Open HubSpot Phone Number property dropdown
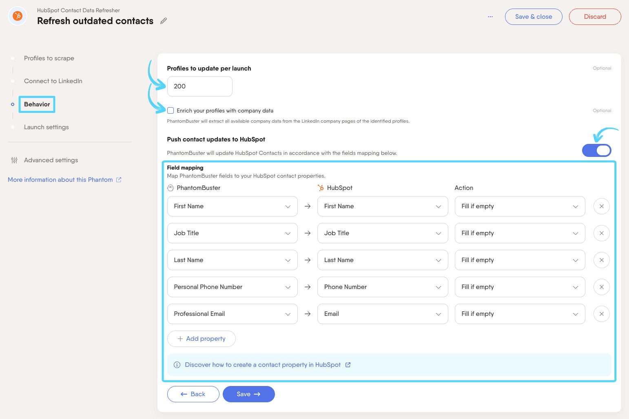This screenshot has width=629, height=419. pyautogui.click(x=383, y=287)
